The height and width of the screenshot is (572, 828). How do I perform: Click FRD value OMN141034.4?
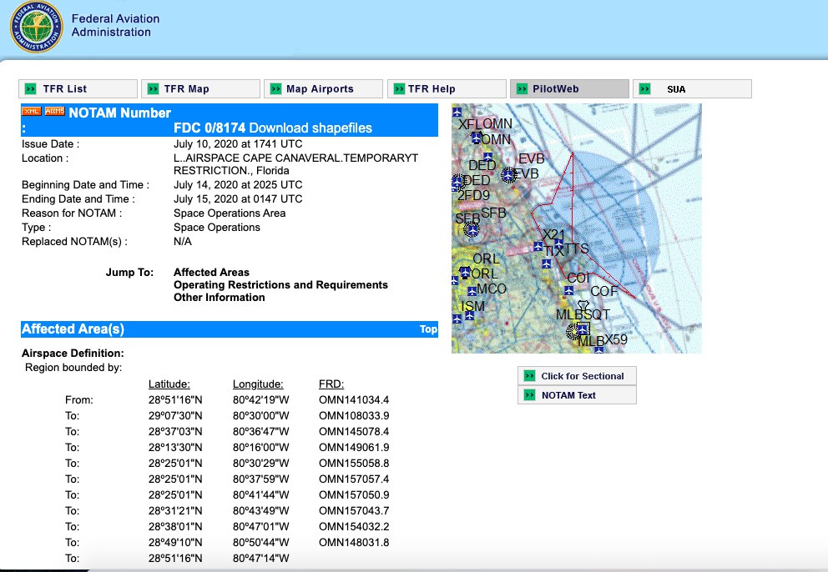[x=354, y=400]
